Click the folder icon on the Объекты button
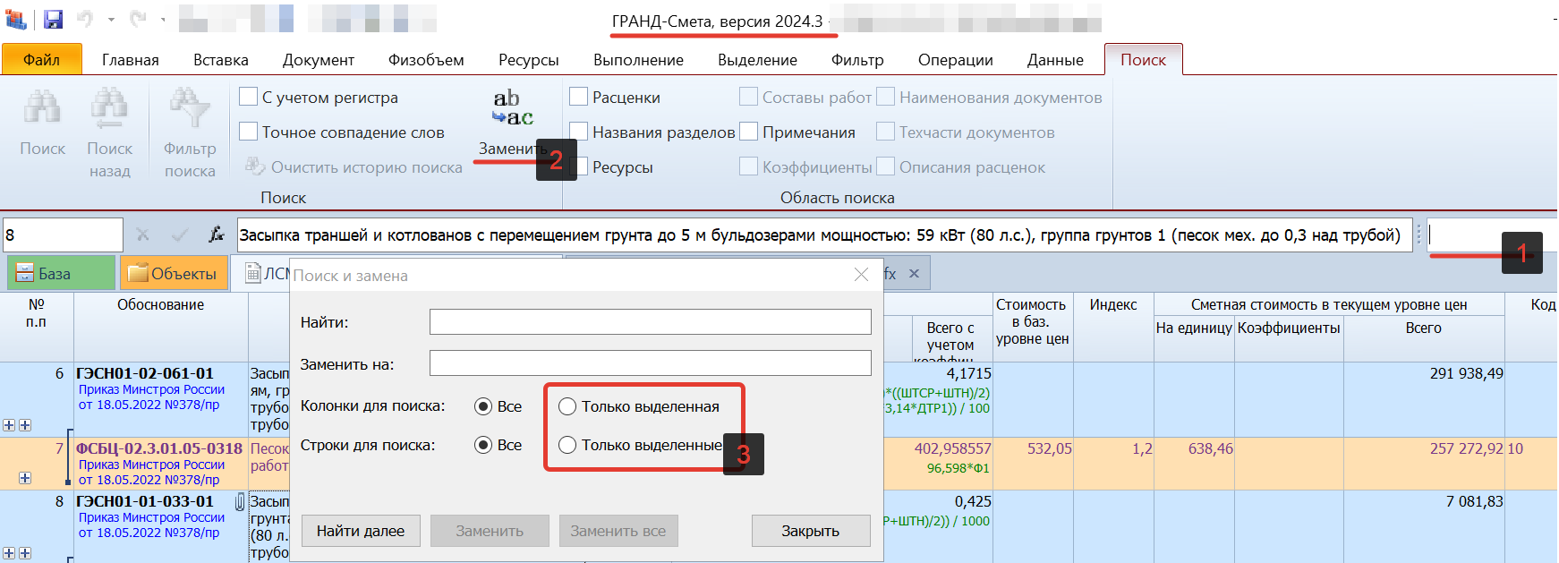Screen dimensions: 1559x563 coord(138,274)
